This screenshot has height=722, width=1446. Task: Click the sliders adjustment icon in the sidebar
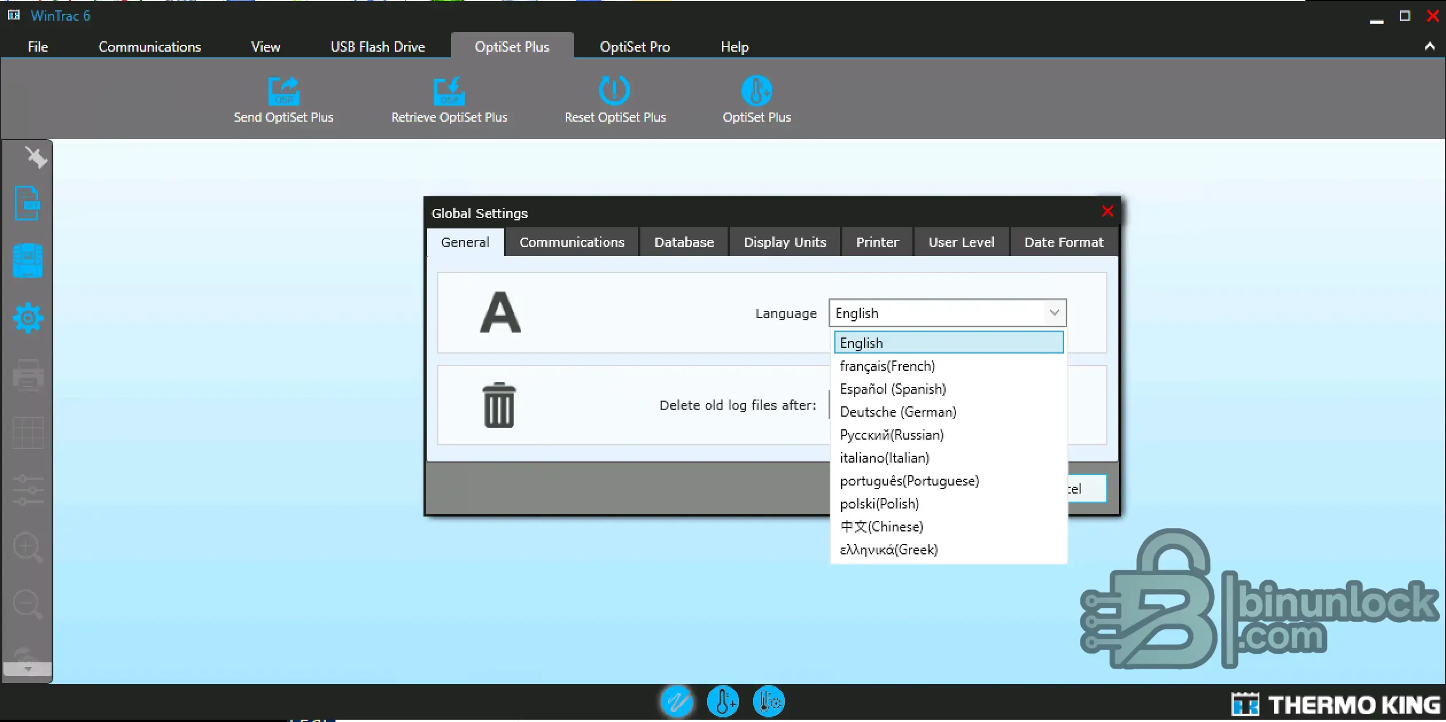28,490
